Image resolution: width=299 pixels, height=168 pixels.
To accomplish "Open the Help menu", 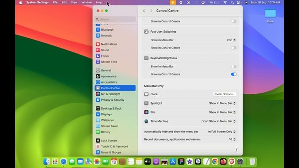I will [x=99, y=2].
